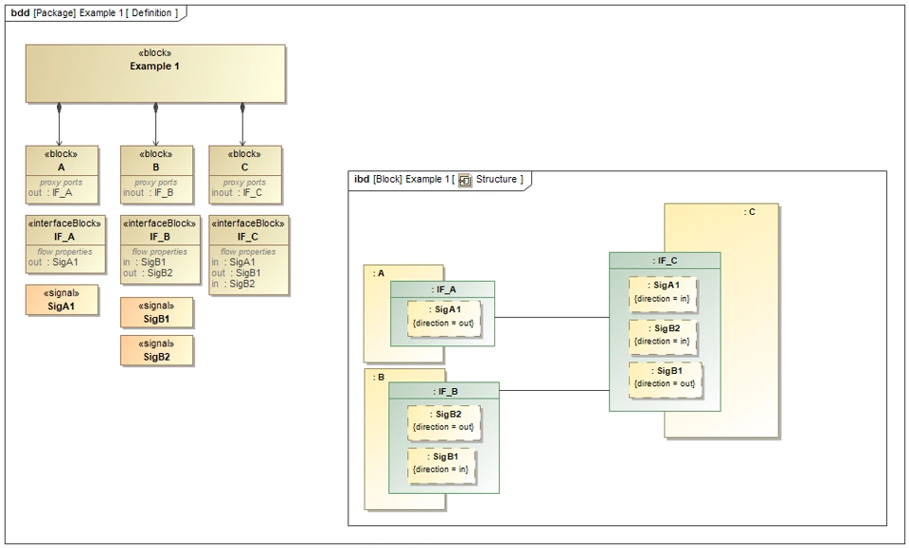Click flow property 'in : SigB2' in IF_C interfaceBlock

click(x=233, y=284)
